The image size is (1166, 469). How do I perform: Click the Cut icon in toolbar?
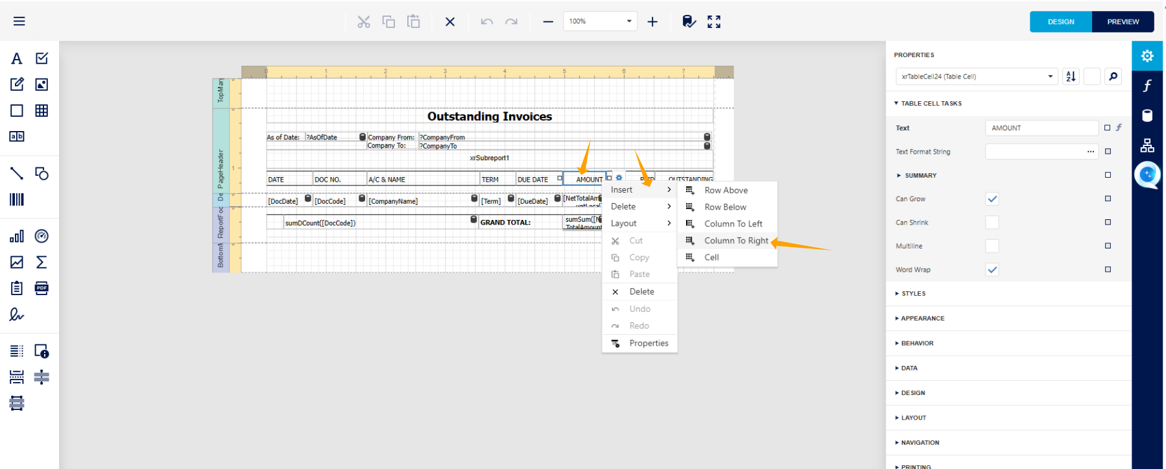364,22
